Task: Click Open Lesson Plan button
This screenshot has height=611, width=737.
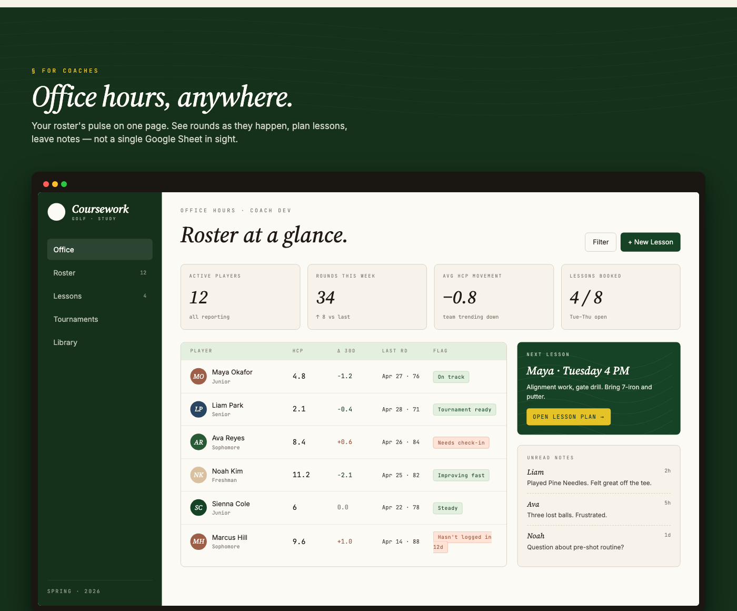Action: [x=569, y=417]
